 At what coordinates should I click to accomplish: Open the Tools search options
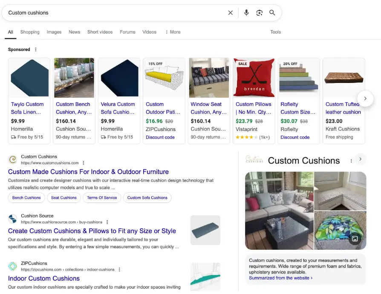[275, 32]
